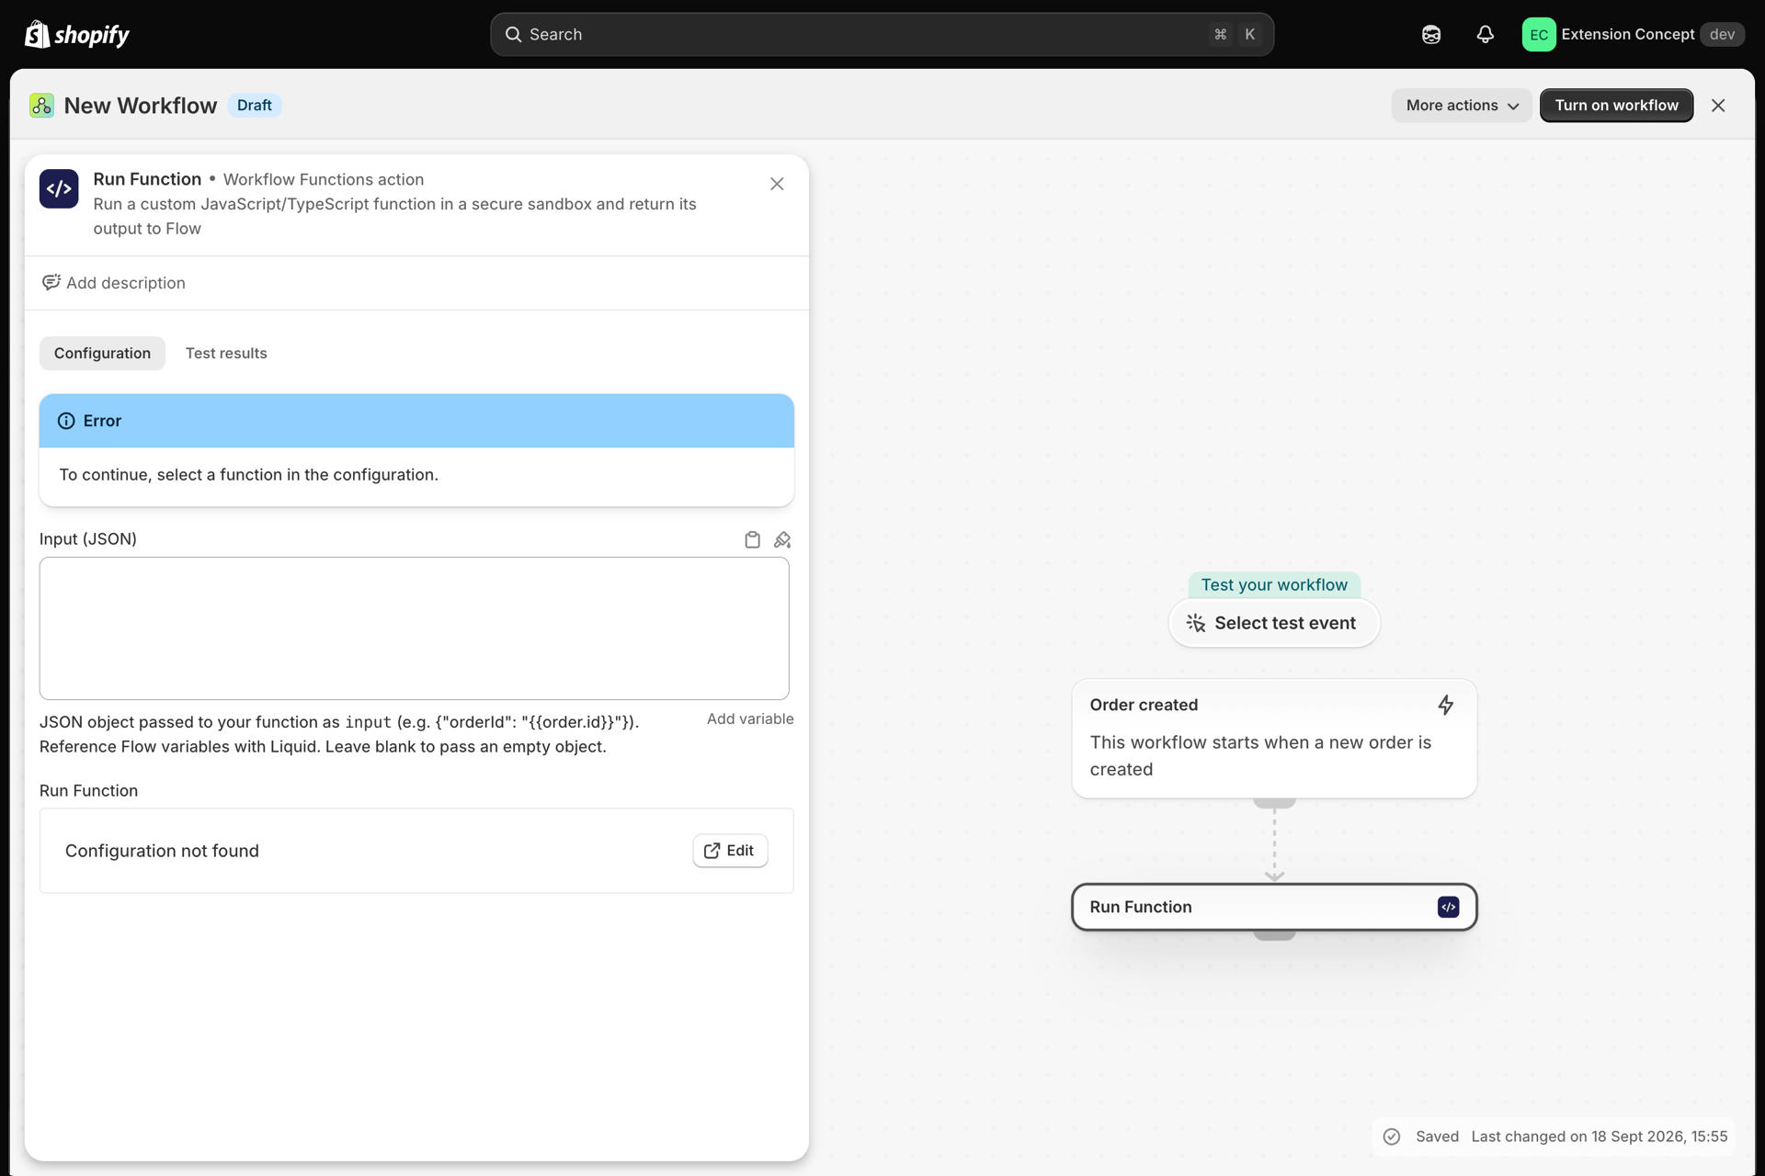Click the lightning trigger icon on Order created
Viewport: 1765px width, 1176px height.
click(x=1446, y=705)
